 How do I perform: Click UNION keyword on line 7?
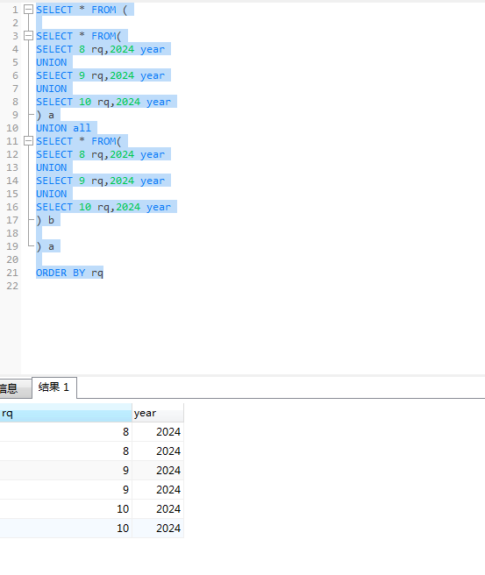[52, 89]
